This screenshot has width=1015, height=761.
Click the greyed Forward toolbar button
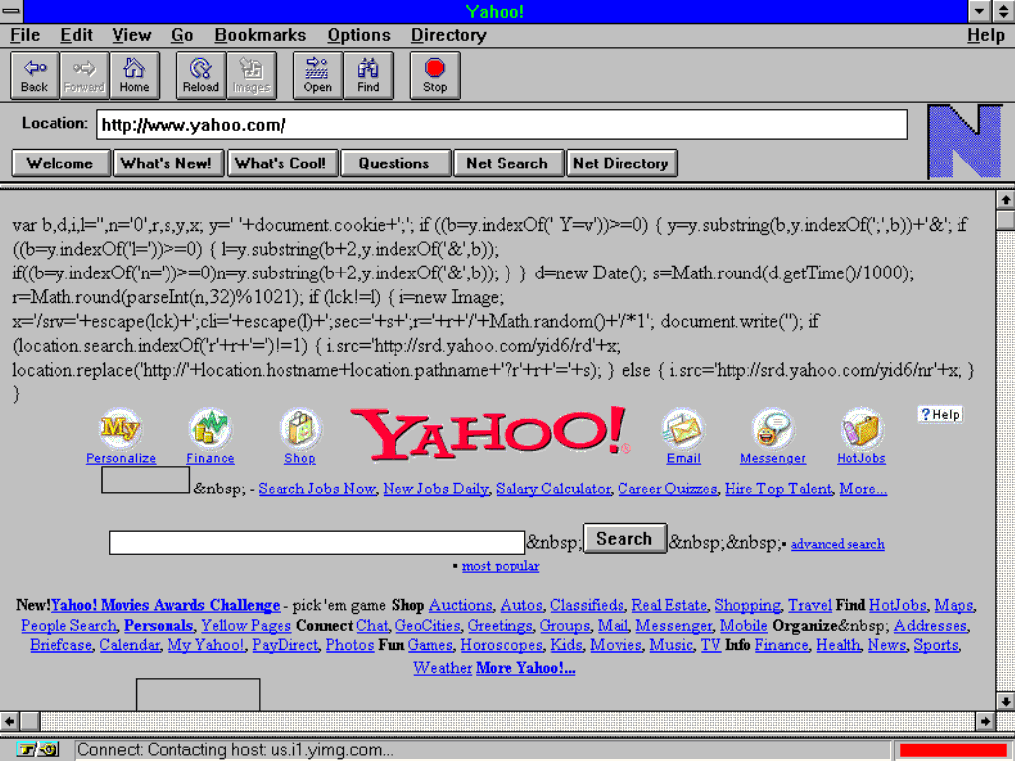[84, 75]
